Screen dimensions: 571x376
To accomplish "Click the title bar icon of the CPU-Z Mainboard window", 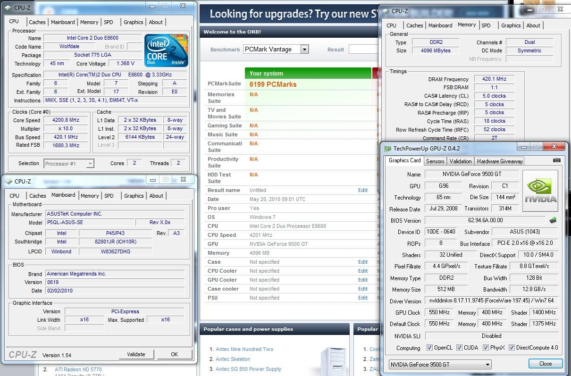I will coord(9,181).
